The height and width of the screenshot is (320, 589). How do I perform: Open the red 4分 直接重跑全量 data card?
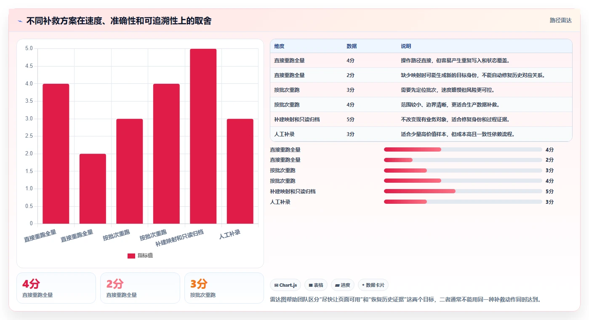56,288
